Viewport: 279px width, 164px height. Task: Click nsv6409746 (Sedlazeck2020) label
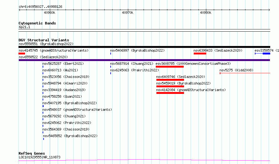(181, 77)
